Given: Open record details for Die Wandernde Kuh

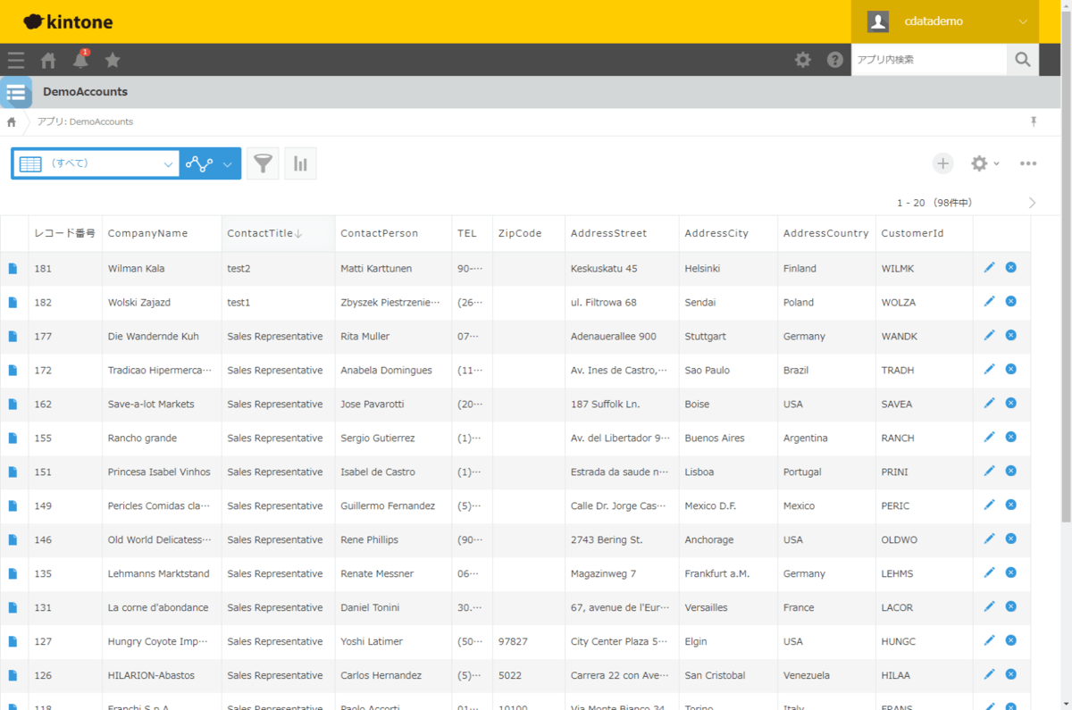Looking at the screenshot, I should click(13, 337).
